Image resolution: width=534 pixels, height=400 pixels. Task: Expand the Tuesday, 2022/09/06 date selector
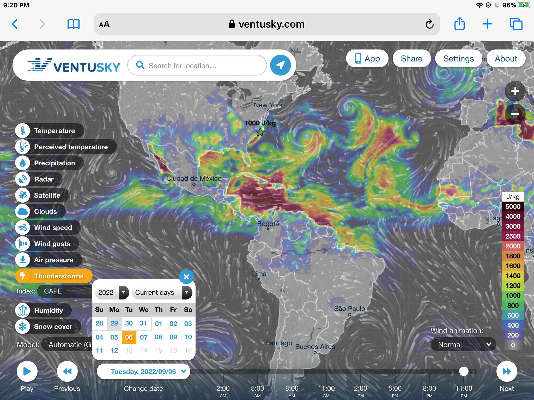click(143, 372)
